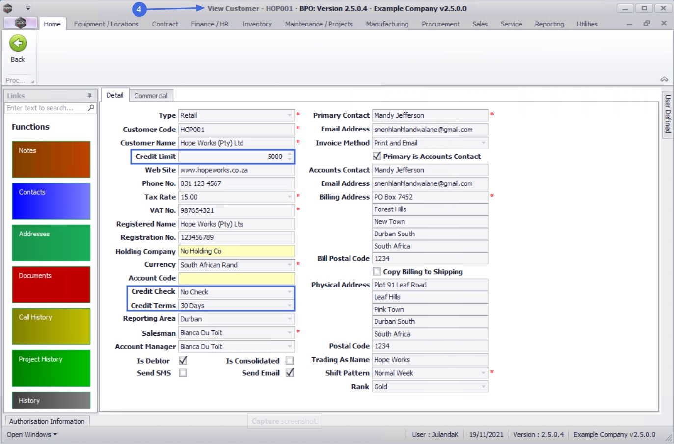
Task: Expand the Rank dropdown
Action: tap(483, 387)
